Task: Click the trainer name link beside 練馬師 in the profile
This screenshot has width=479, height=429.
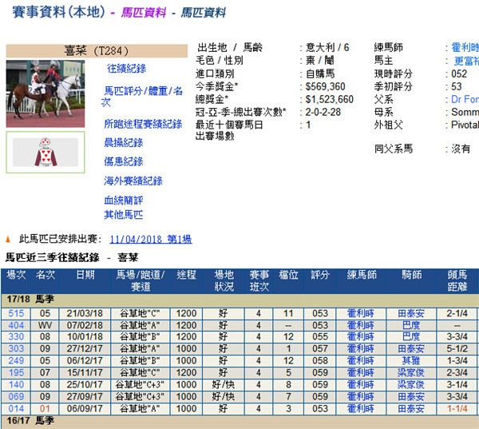Action: point(463,48)
